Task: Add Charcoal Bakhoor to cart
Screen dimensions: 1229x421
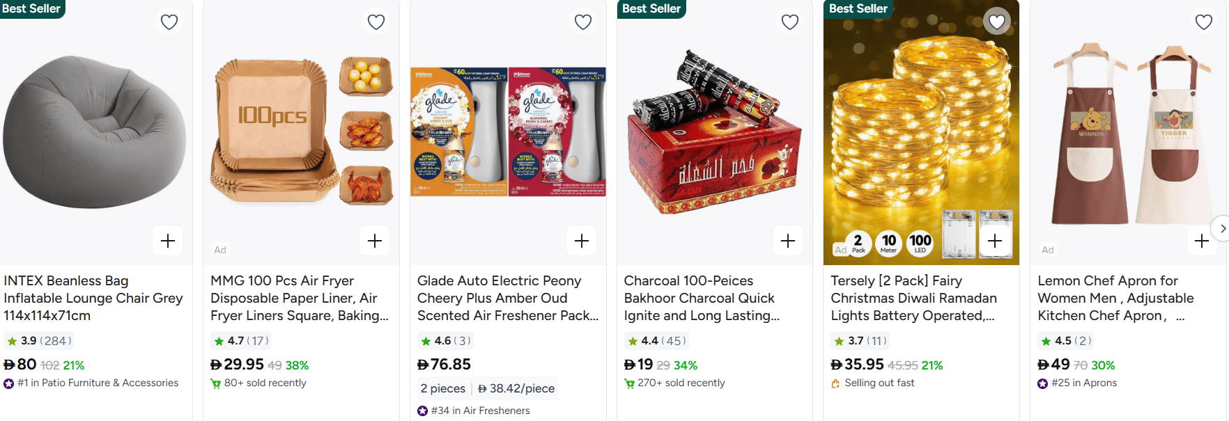Action: pos(788,241)
